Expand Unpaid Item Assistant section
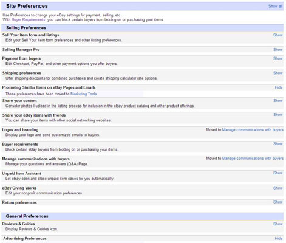This screenshot has width=286, height=243. point(277,173)
